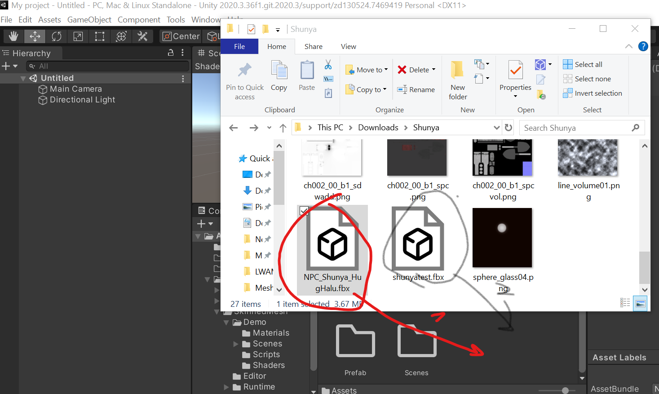
Task: Open the Copy to dropdown
Action: (x=366, y=89)
